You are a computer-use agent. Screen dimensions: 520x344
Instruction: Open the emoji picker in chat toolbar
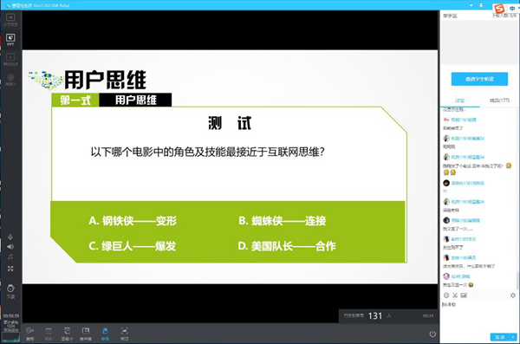click(x=446, y=295)
